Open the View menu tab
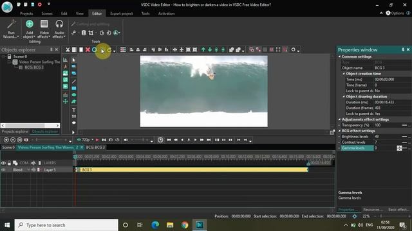The width and height of the screenshot is (412, 231). (x=80, y=13)
